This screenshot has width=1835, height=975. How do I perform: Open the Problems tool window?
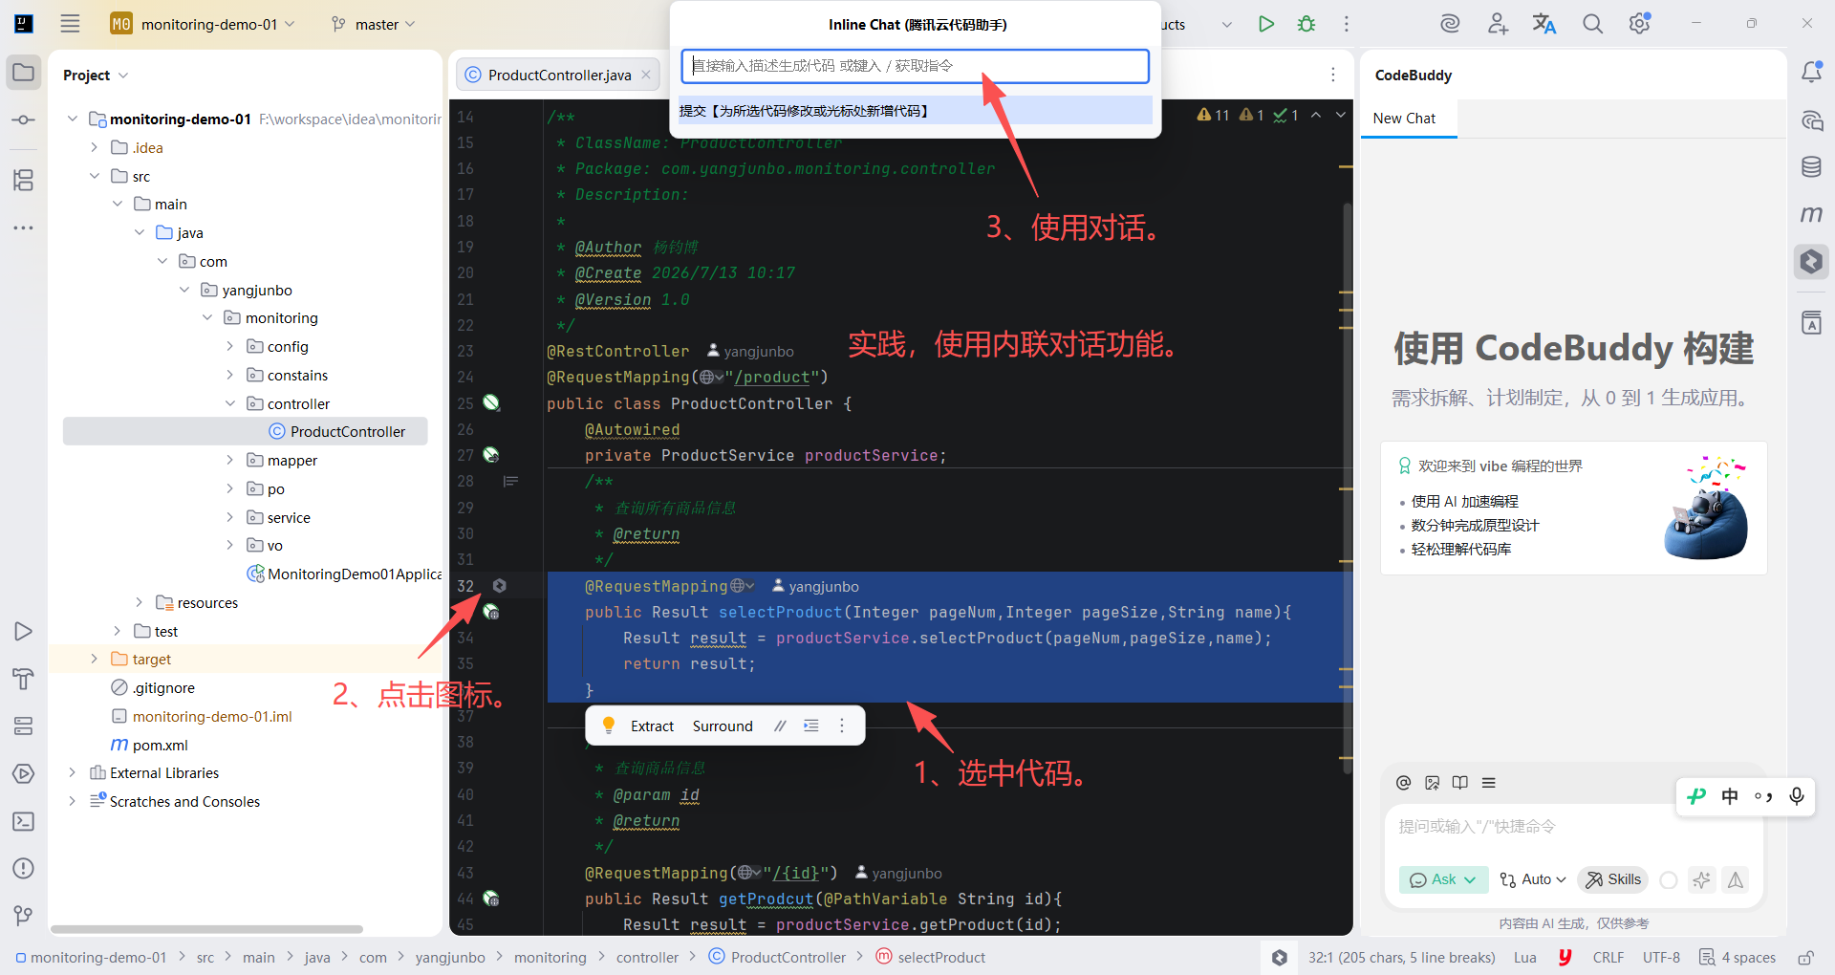tap(24, 868)
